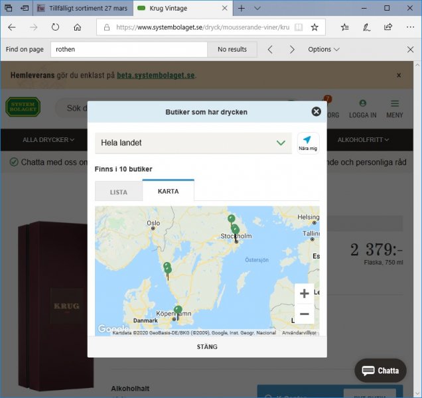Open the Hela landet region dropdown
The width and height of the screenshot is (422, 398).
pos(193,143)
